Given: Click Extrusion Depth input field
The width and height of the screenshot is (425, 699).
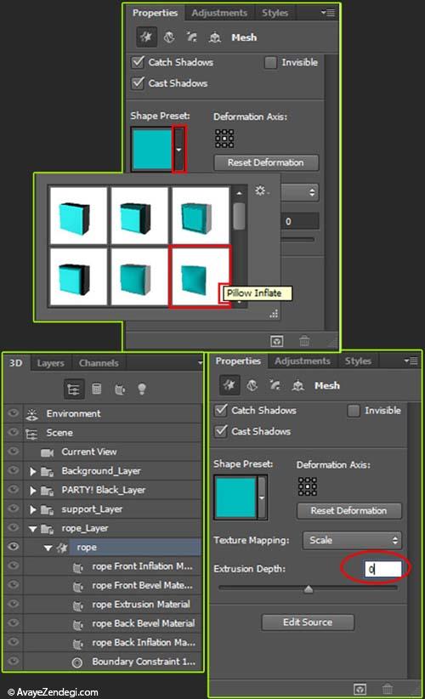Looking at the screenshot, I should pyautogui.click(x=382, y=569).
